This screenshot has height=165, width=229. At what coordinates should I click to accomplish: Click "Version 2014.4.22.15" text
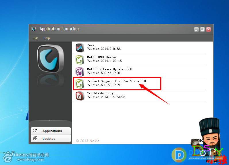point(104,61)
